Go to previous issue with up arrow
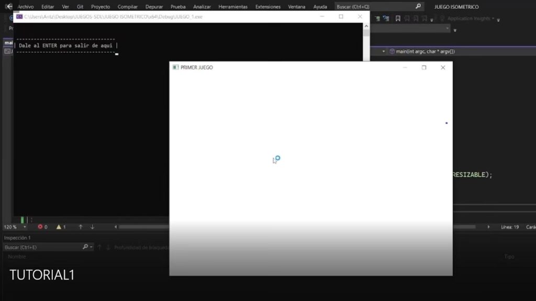Viewport: 536px width, 301px height. [x=81, y=227]
